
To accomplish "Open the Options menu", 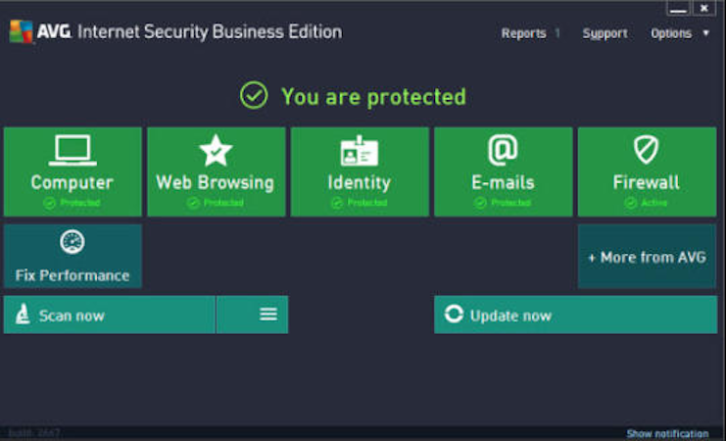I will [x=671, y=33].
